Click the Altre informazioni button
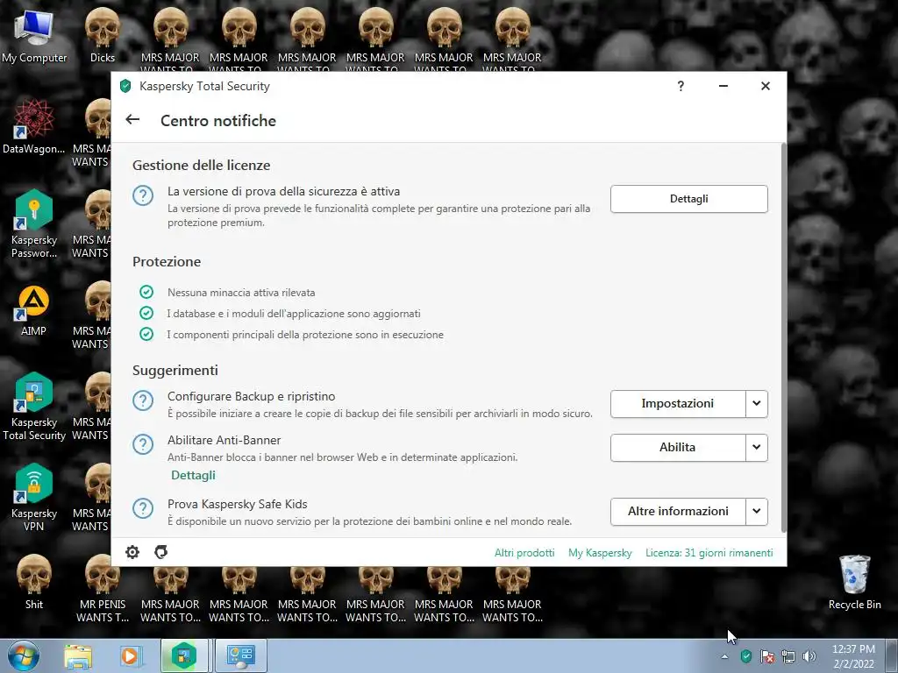898x673 pixels. (x=678, y=511)
